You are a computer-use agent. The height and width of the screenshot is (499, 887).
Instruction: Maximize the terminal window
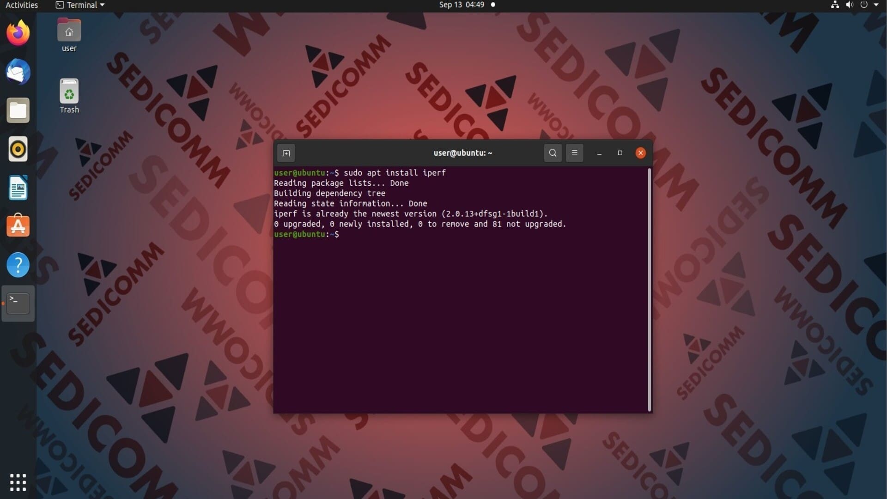pos(620,153)
